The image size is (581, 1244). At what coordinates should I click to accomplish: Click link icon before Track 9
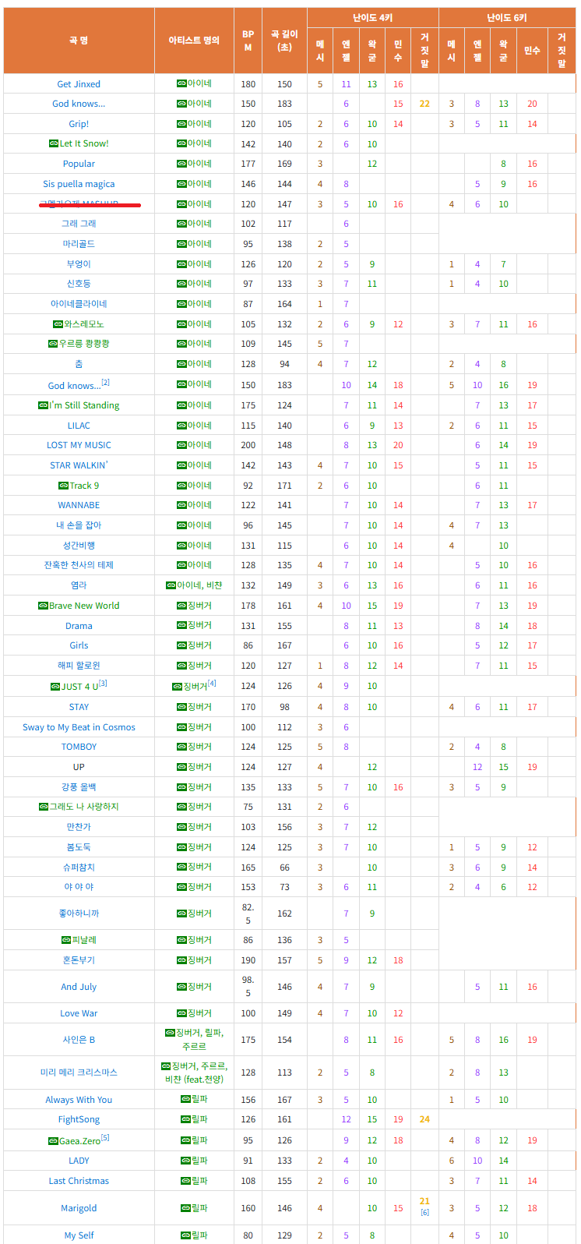click(x=63, y=486)
